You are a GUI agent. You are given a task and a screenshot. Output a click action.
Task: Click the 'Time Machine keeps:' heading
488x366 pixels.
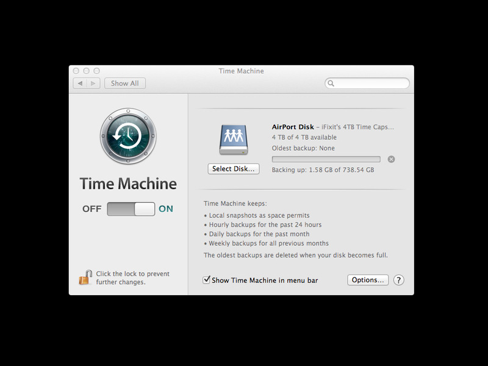[235, 204]
